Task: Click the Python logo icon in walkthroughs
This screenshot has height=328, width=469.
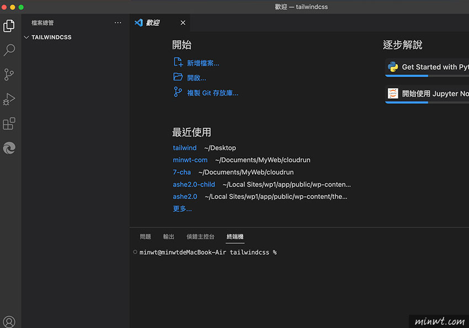Action: click(393, 67)
